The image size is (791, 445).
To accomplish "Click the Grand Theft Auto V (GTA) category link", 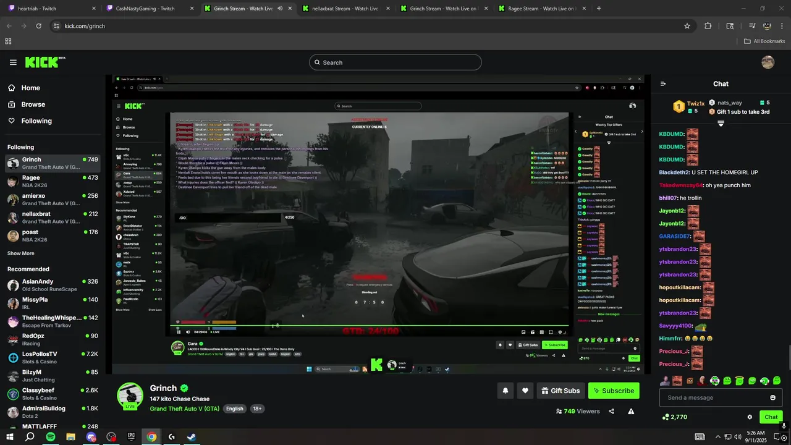I will click(185, 409).
